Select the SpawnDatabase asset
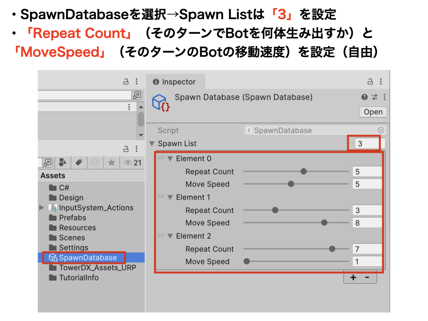Viewport: 428px width, 321px height. tap(83, 257)
